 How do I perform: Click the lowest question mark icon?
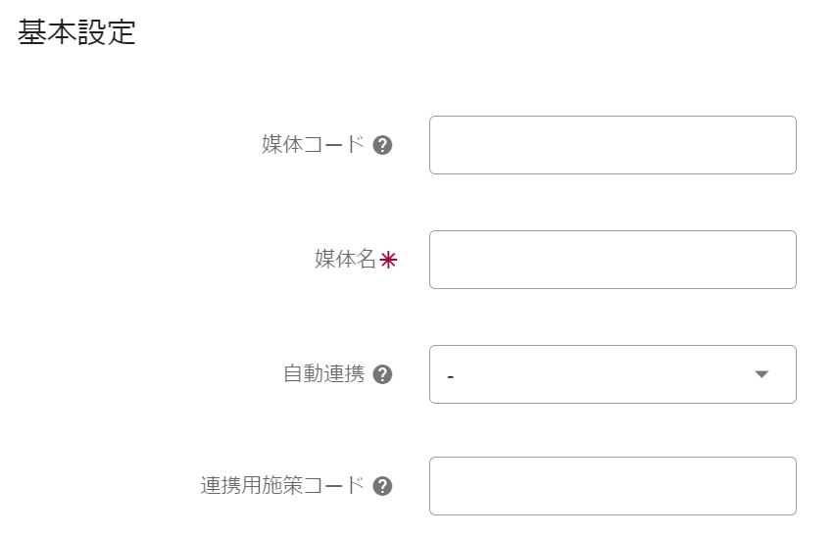pyautogui.click(x=383, y=486)
